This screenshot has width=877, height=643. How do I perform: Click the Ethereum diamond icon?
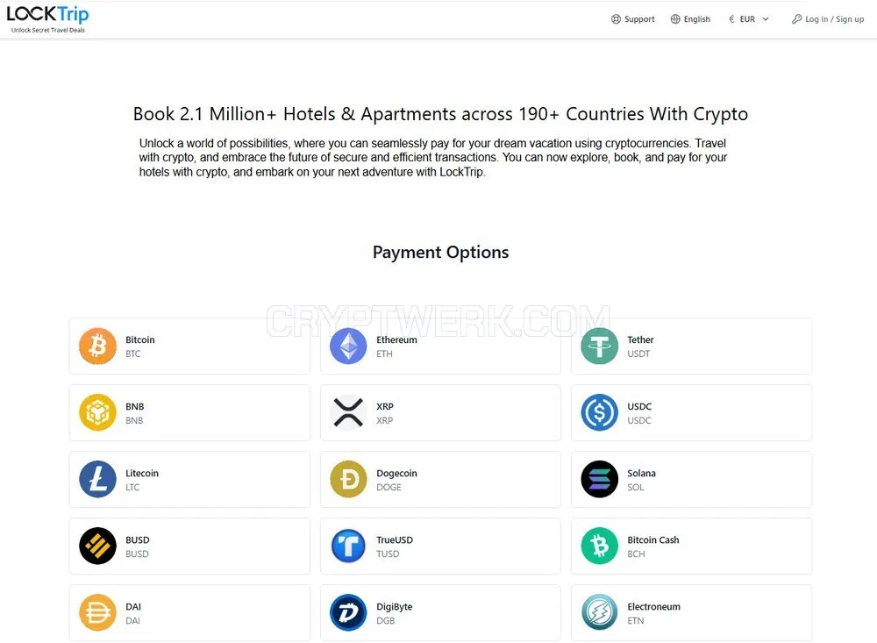coord(348,346)
